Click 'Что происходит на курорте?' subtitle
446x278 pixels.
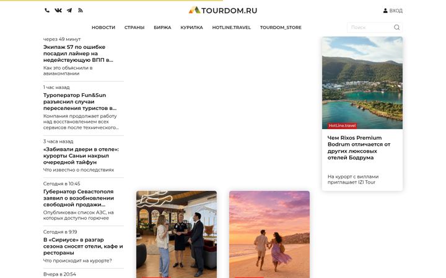[77, 261]
